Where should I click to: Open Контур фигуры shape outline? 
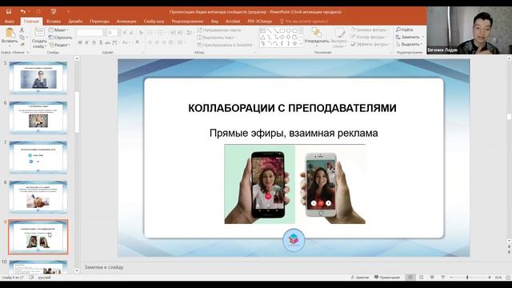pyautogui.click(x=368, y=37)
